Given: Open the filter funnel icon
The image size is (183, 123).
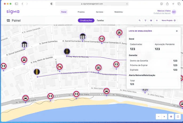Looking at the screenshot, I should click(145, 21).
